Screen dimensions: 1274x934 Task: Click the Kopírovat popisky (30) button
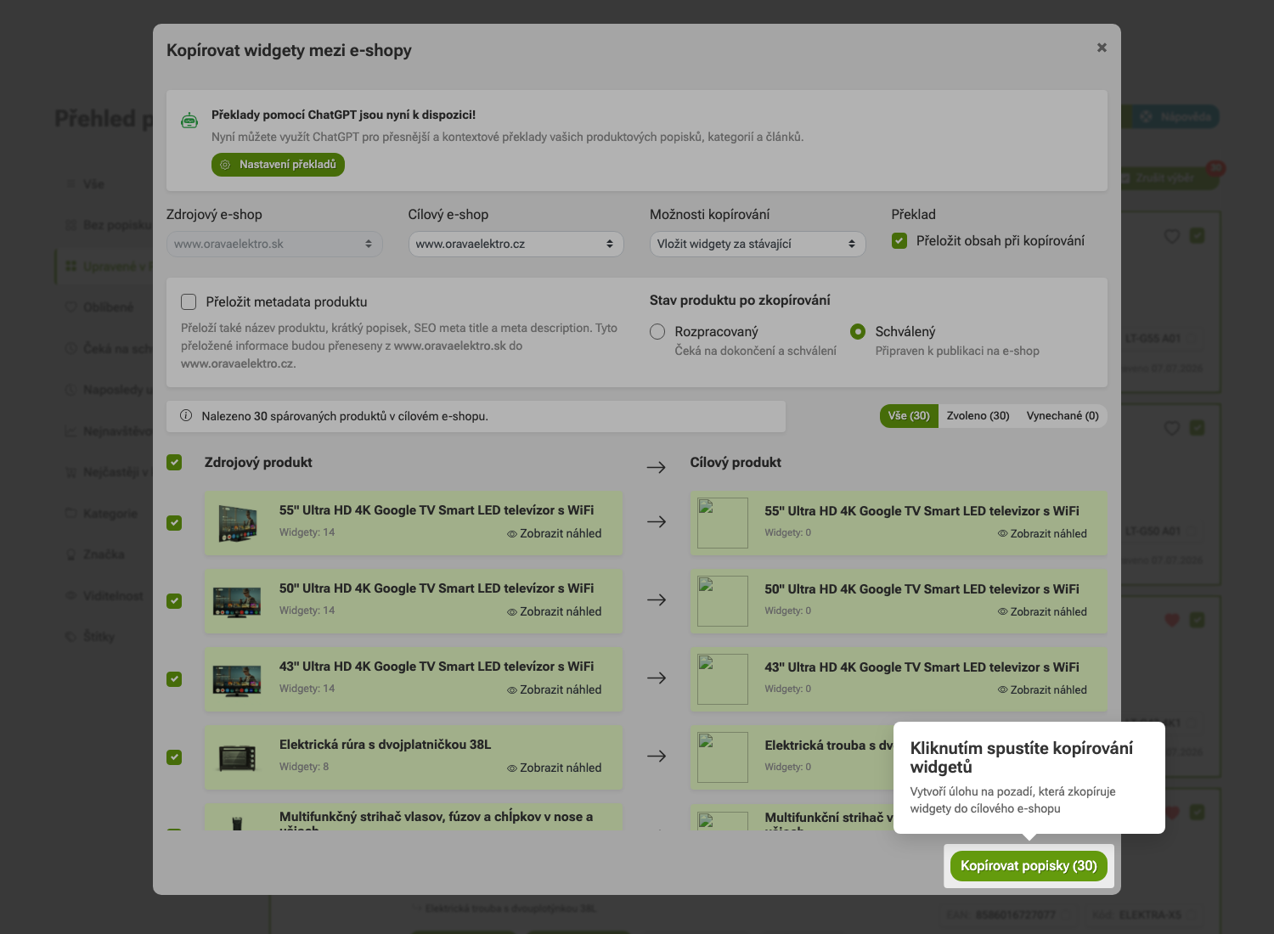pyautogui.click(x=1029, y=866)
